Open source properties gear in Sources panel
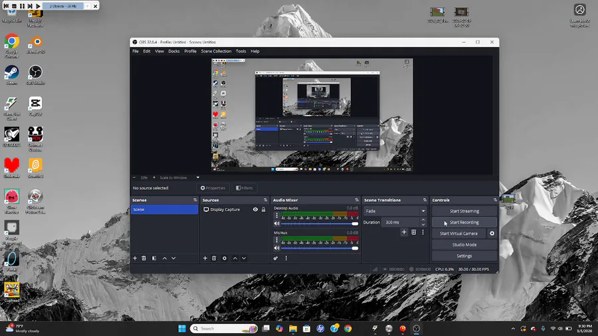The height and width of the screenshot is (336, 598). pyautogui.click(x=225, y=258)
